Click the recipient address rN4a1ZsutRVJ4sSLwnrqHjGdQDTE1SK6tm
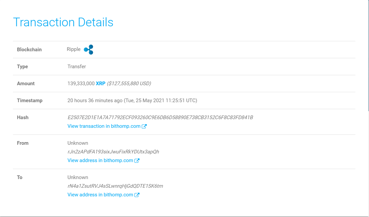 [115, 186]
